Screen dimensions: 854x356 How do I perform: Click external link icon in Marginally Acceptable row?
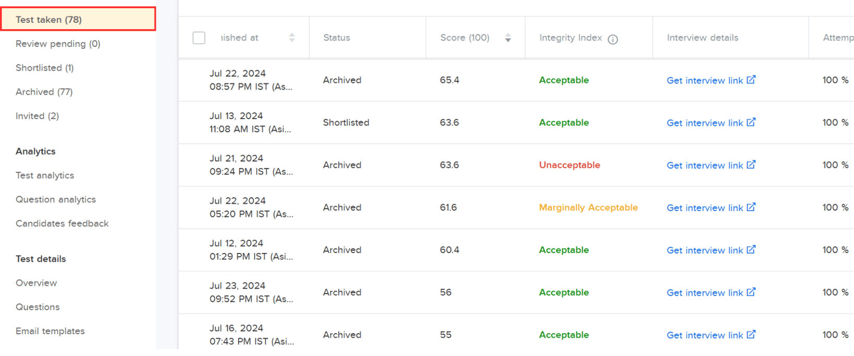(x=751, y=207)
